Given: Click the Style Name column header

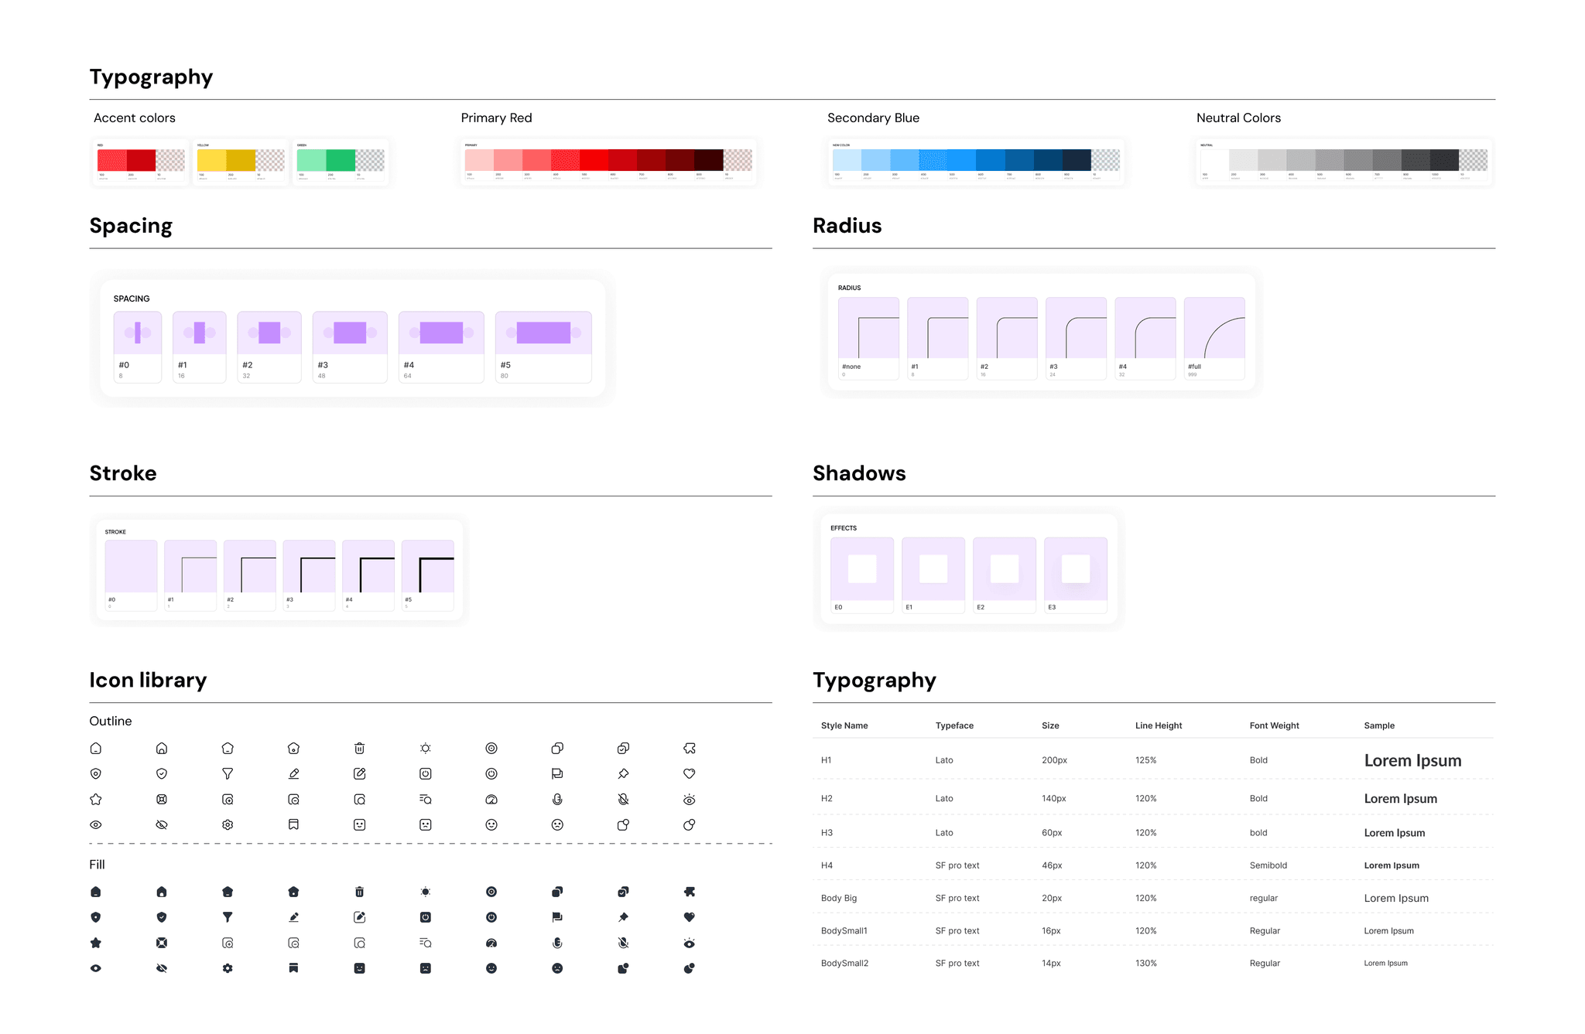Looking at the screenshot, I should pos(844,725).
